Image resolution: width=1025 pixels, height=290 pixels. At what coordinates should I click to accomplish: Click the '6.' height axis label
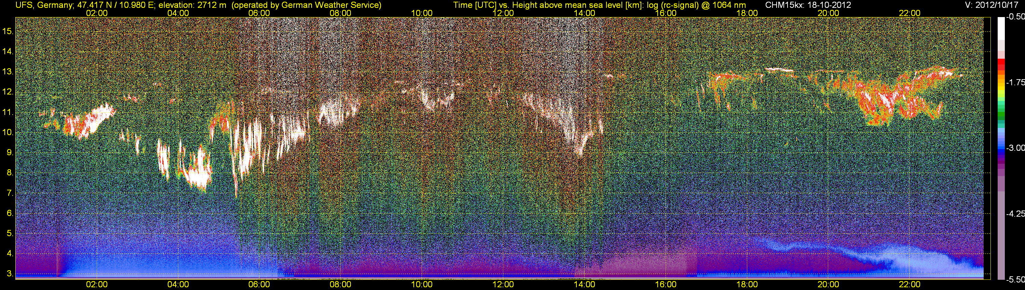(10, 213)
